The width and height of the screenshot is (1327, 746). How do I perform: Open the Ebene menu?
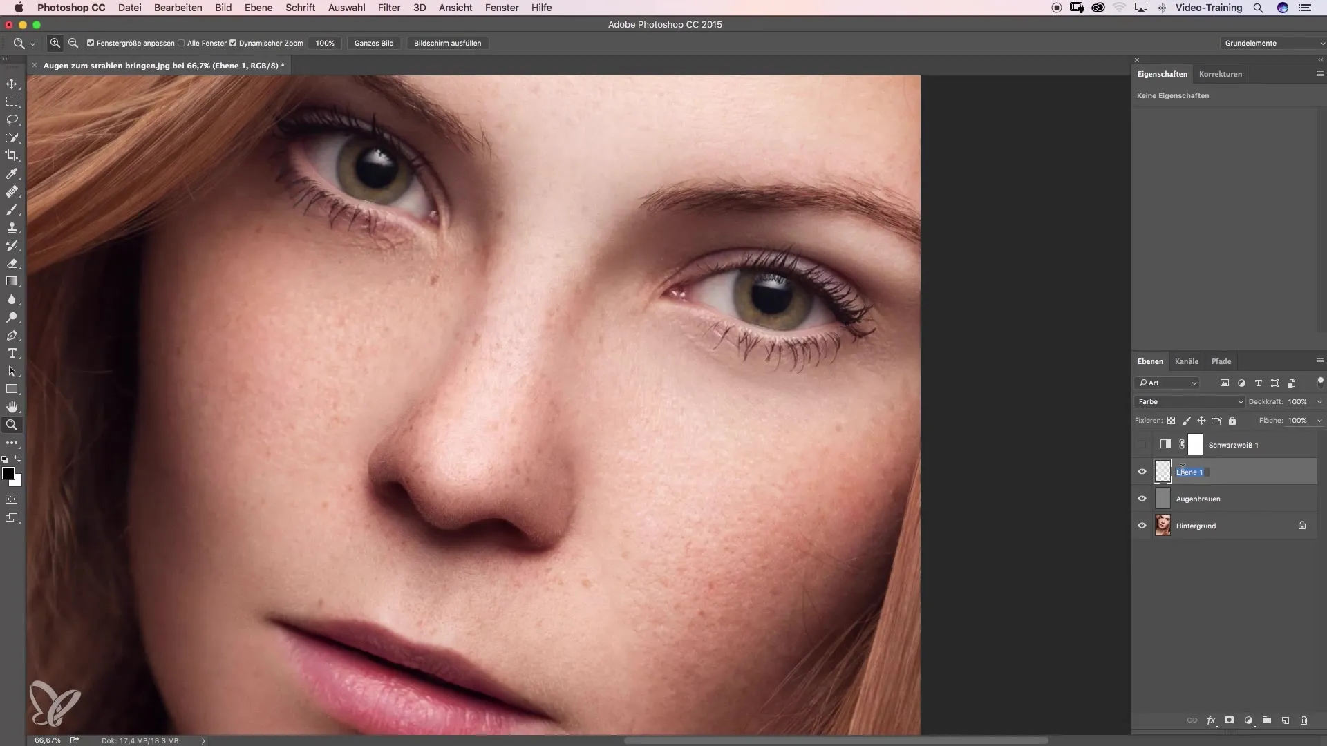258,8
